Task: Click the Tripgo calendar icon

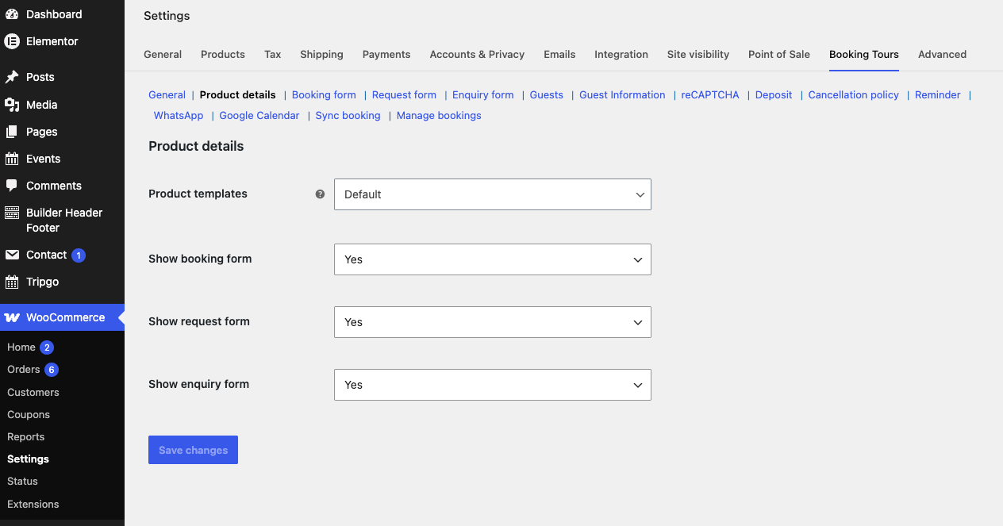Action: [x=12, y=282]
